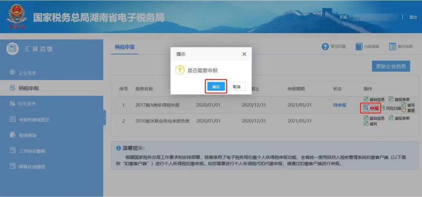Click the 汇算清缴 sidebar heading
Screen dimensions: 422x197
tap(39, 49)
